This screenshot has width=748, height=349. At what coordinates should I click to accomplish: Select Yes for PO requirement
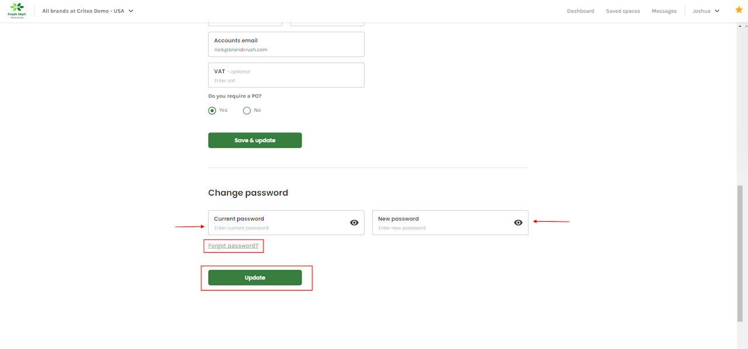click(x=212, y=110)
